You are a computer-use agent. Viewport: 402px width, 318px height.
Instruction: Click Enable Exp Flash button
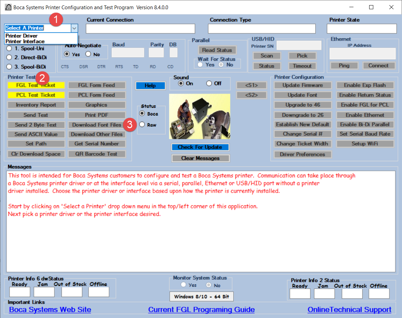(365, 85)
